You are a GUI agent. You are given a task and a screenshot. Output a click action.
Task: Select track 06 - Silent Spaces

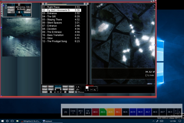tap(61, 23)
